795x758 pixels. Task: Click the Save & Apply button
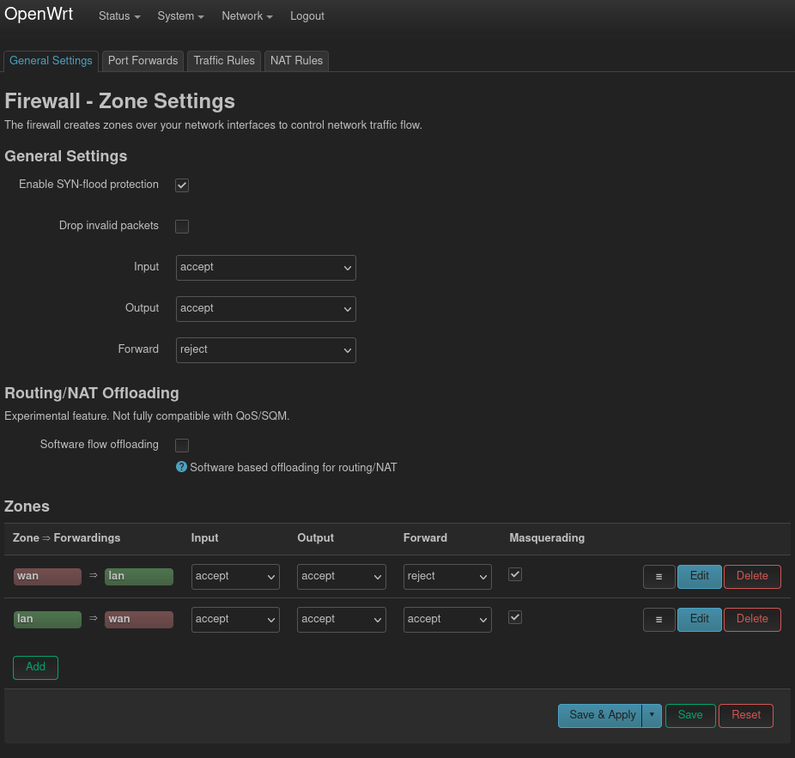(600, 715)
